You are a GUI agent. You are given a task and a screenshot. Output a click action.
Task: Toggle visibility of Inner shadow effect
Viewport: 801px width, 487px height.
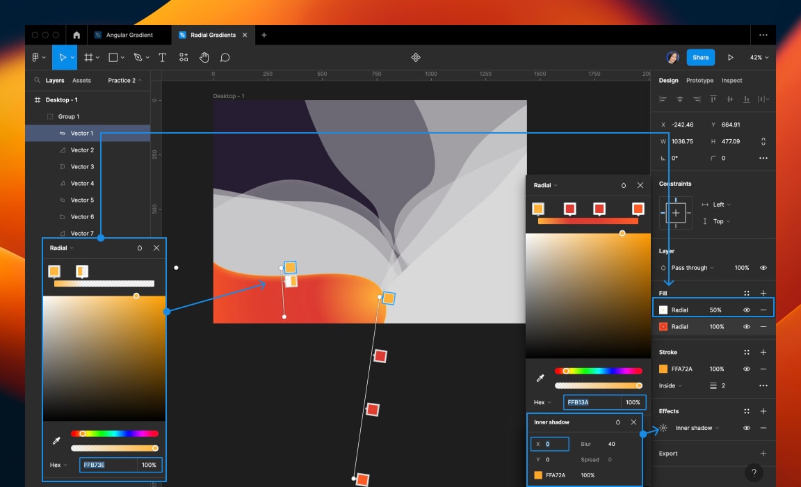coord(747,428)
